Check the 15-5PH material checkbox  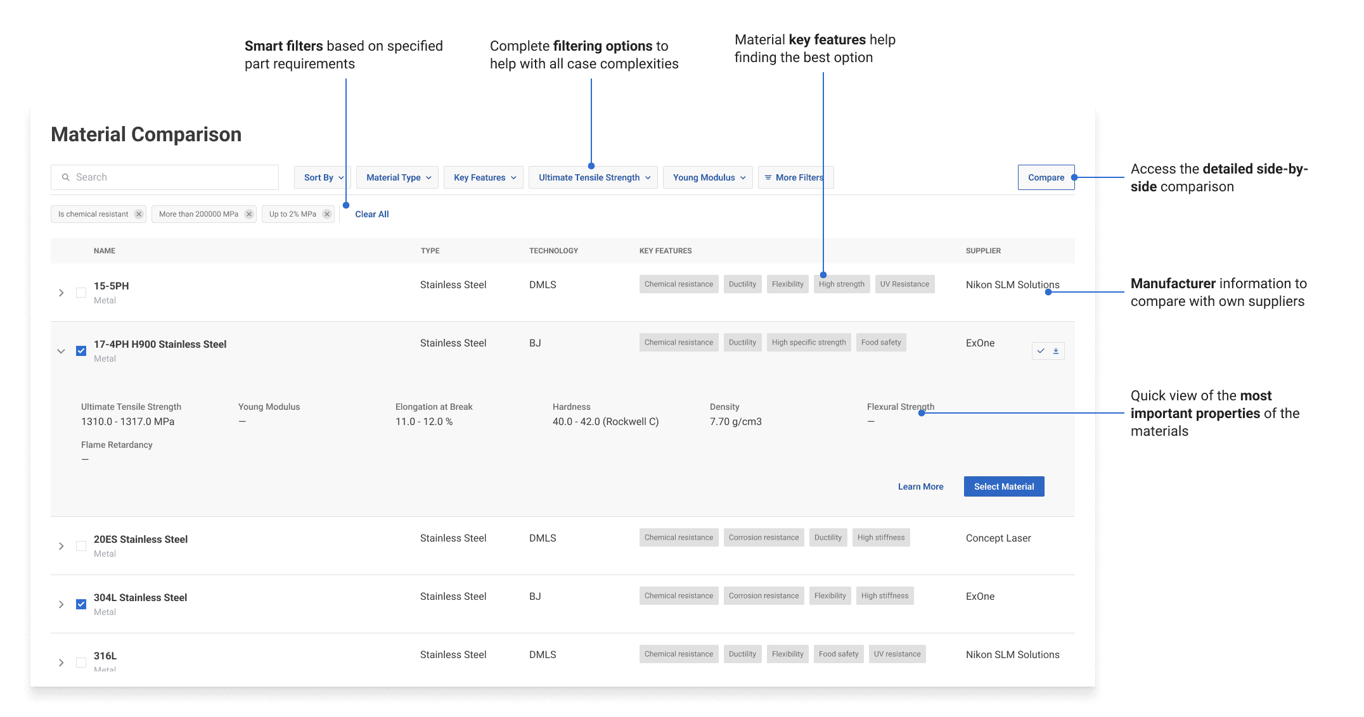pos(81,293)
